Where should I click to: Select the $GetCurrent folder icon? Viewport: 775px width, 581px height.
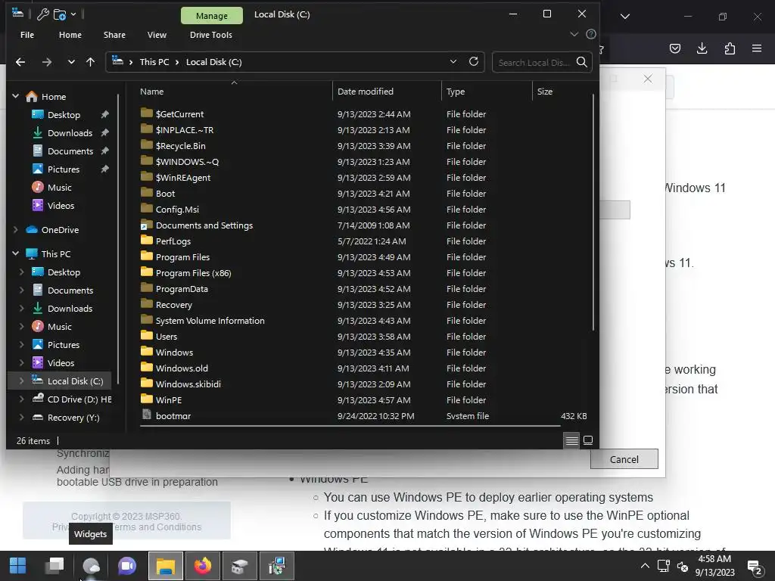tap(146, 113)
